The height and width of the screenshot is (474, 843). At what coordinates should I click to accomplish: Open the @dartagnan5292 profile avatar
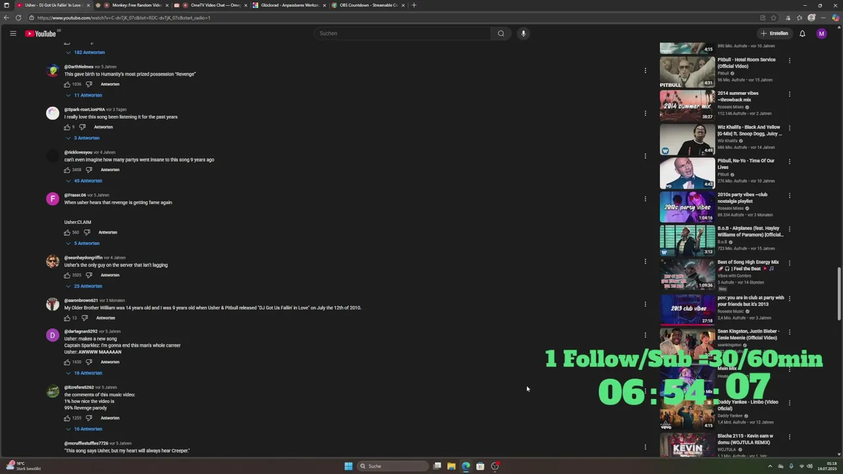click(53, 335)
